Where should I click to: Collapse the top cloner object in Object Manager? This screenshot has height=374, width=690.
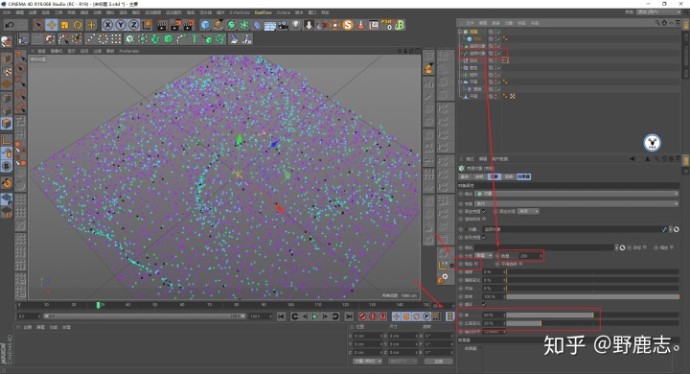pos(460,32)
